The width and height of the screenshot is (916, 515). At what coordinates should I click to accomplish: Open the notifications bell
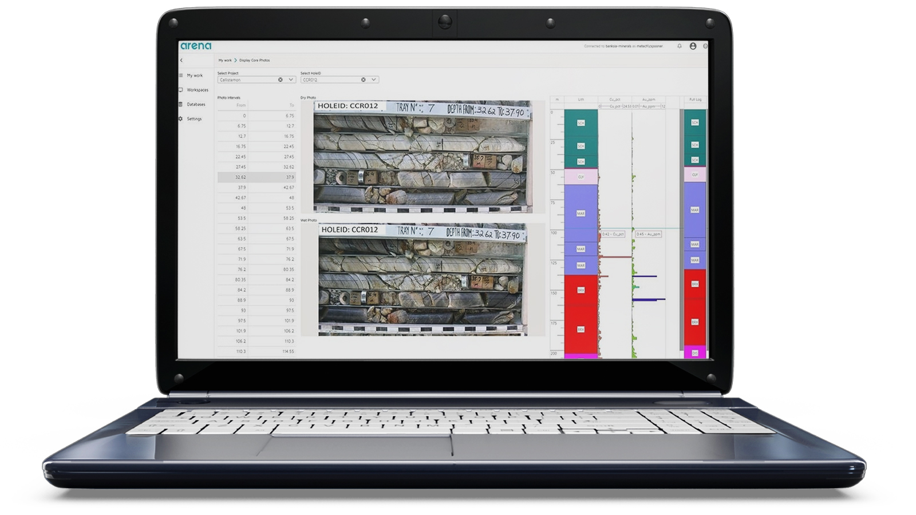pyautogui.click(x=680, y=46)
